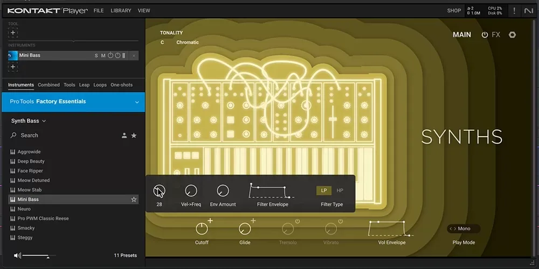Click the preview volume speaker icon
Screen dimensions: 539x269
pos(17,255)
